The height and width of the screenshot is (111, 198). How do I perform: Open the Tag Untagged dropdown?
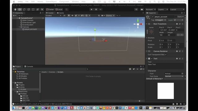click(x=160, y=20)
